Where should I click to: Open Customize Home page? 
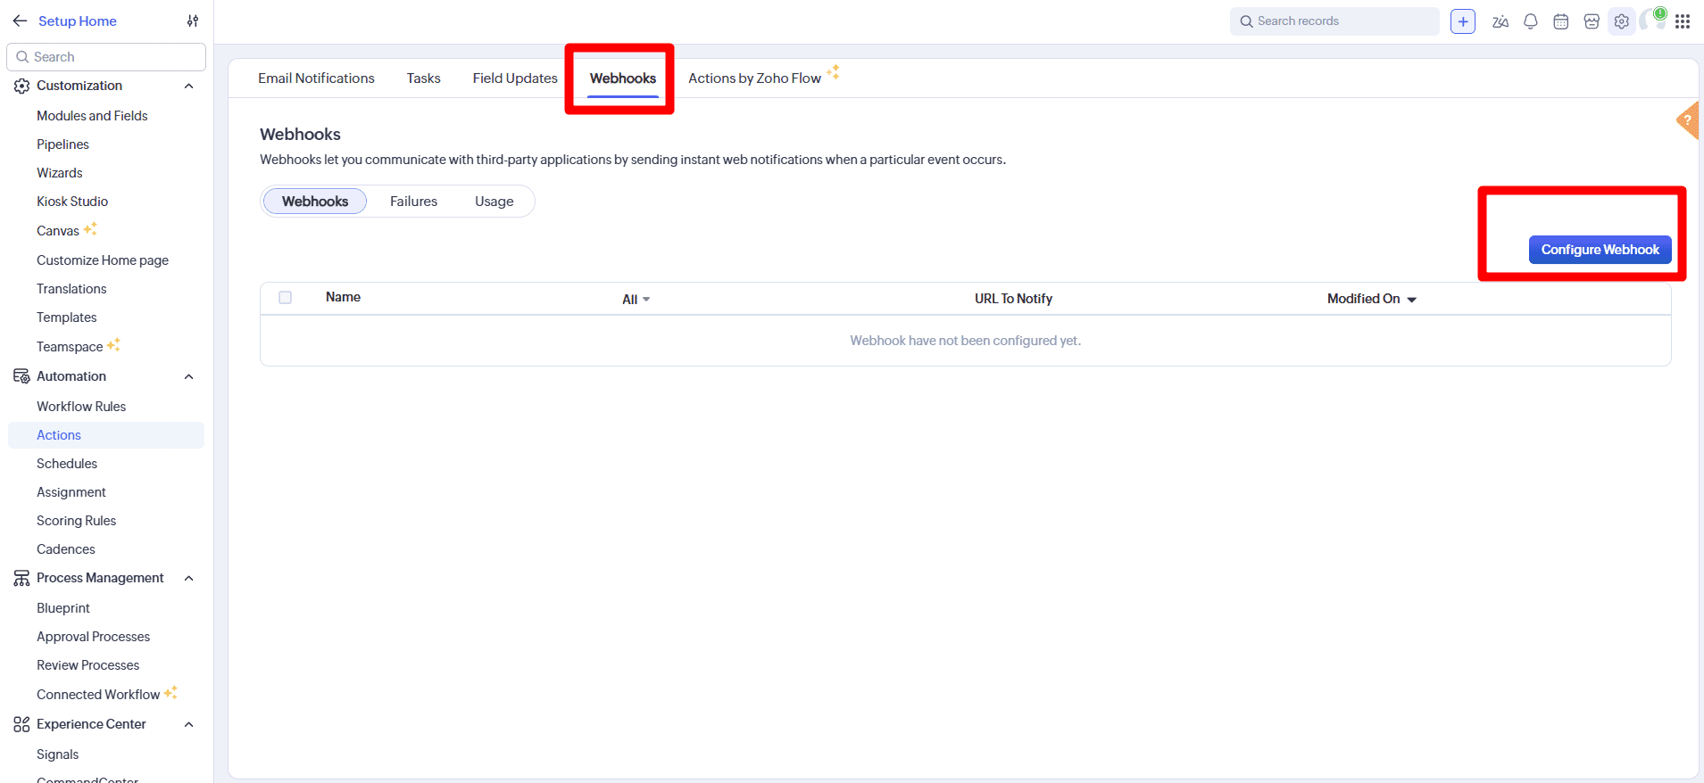pos(103,260)
